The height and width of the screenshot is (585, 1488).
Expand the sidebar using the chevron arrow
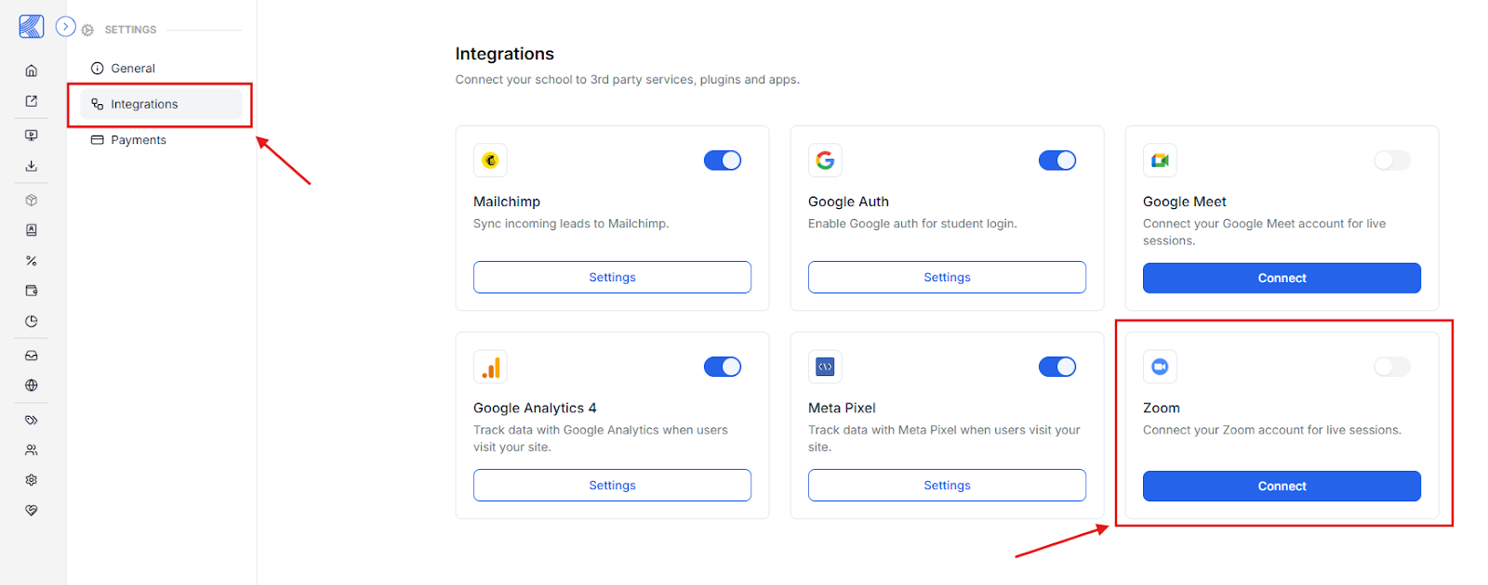tap(65, 27)
